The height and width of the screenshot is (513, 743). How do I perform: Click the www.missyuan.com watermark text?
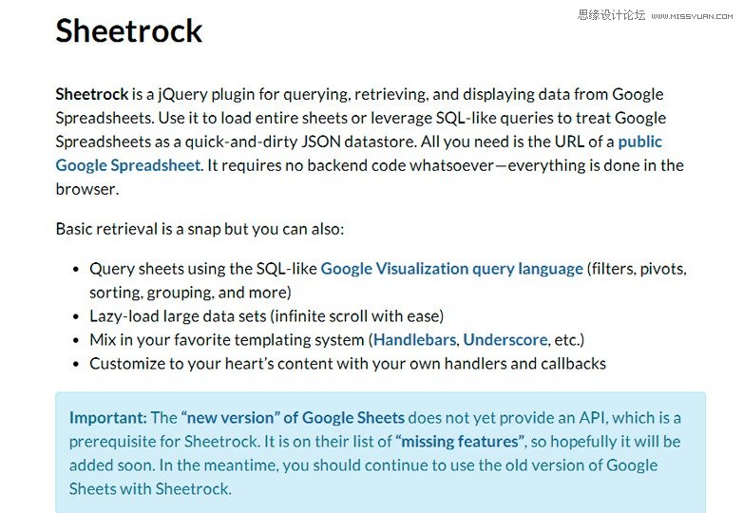tap(692, 16)
